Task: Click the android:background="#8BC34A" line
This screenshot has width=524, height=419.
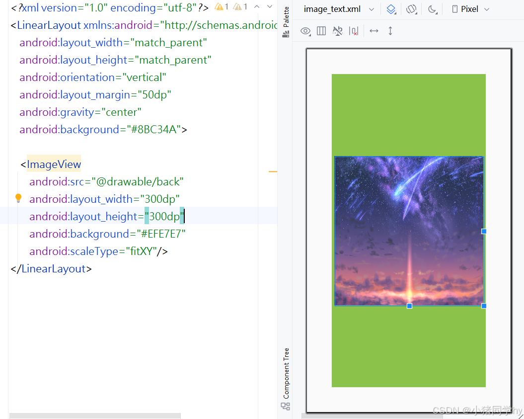Action: 103,129
